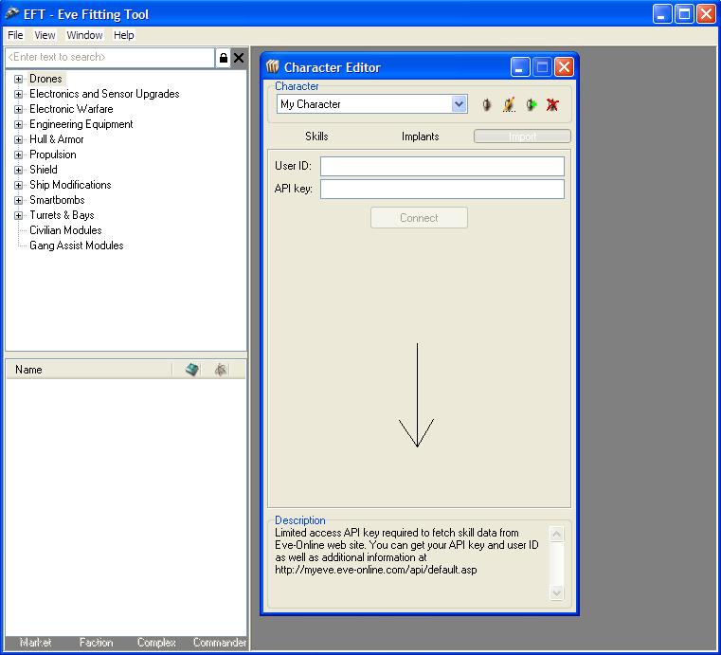Select the Smartbombs category label

coord(57,200)
